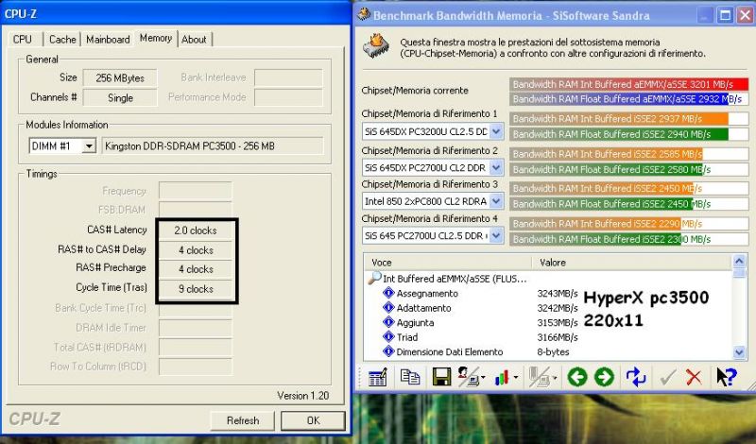Click the memory chip flame icon in Sandra

click(376, 46)
